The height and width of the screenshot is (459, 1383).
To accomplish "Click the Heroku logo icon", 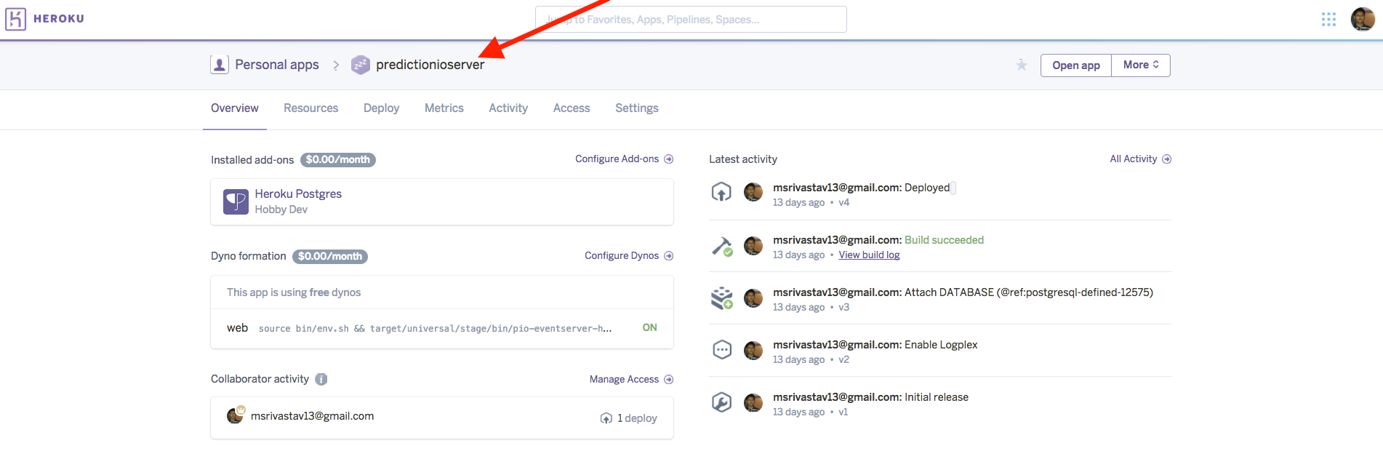I will point(15,19).
